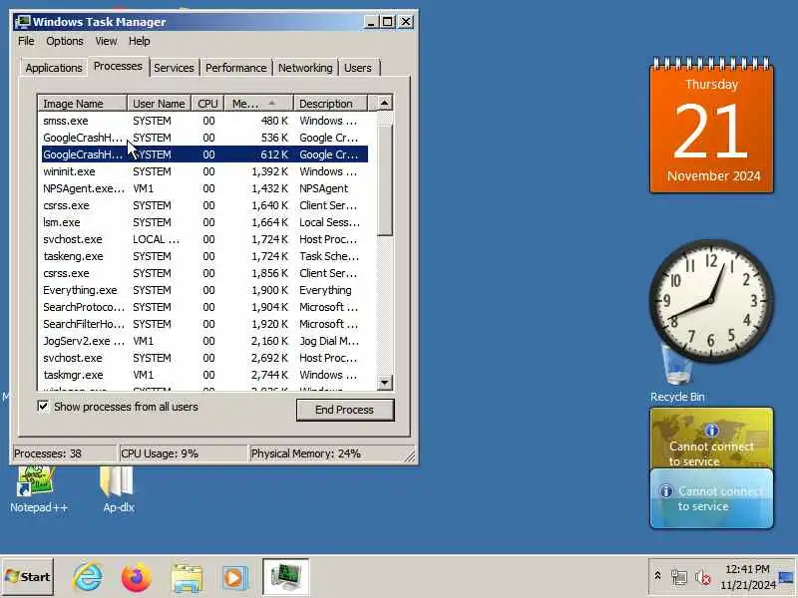Open the Start menu
The image size is (798, 598).
pos(28,577)
